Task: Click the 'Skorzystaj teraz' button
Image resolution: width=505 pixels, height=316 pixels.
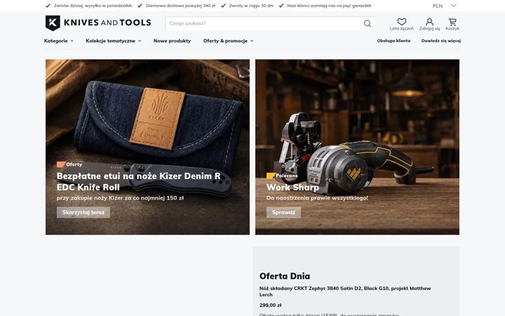Action: (x=83, y=213)
